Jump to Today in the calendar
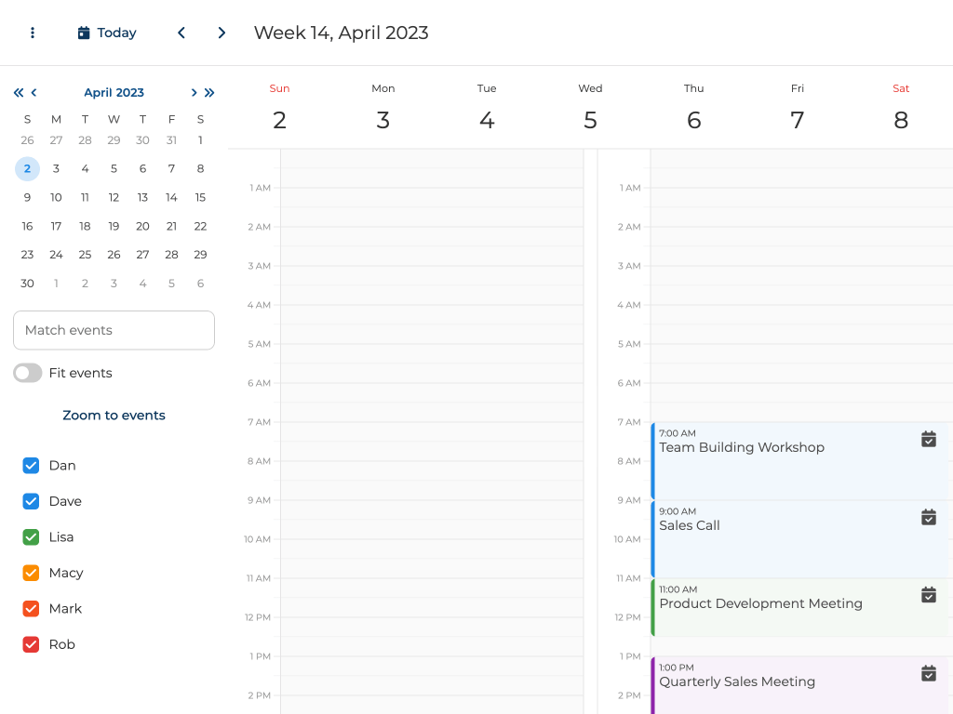The image size is (953, 714). point(107,33)
